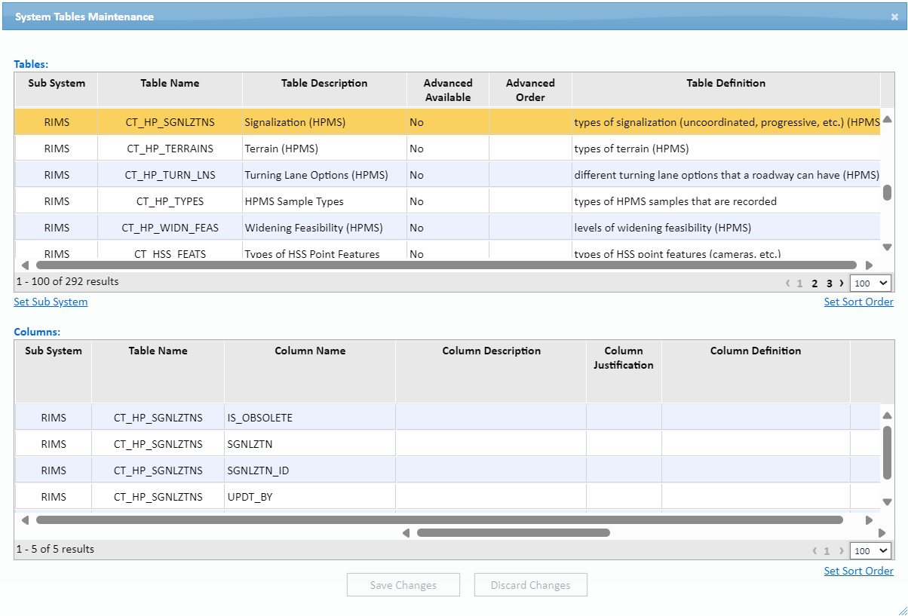The height and width of the screenshot is (616, 908).
Task: Sort Tables grid by Table Name header
Action: [170, 90]
